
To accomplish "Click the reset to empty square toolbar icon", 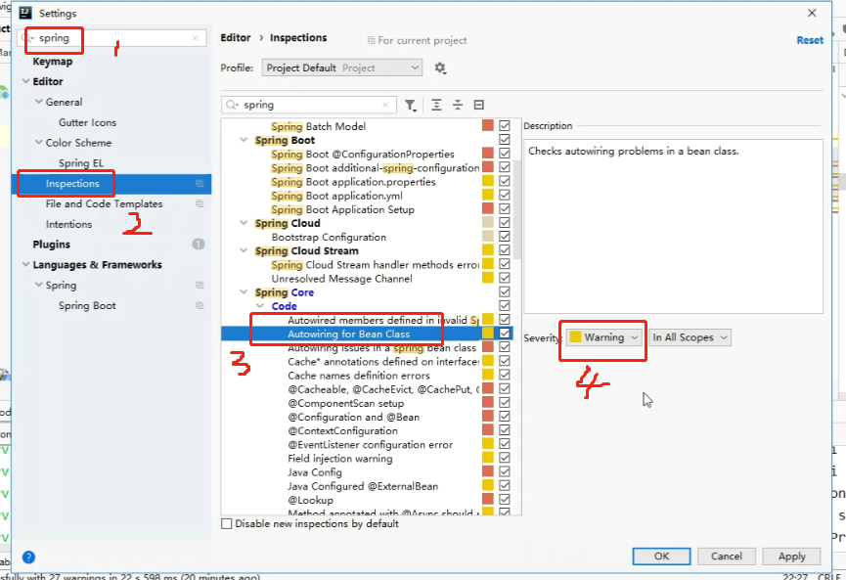I will click(478, 106).
